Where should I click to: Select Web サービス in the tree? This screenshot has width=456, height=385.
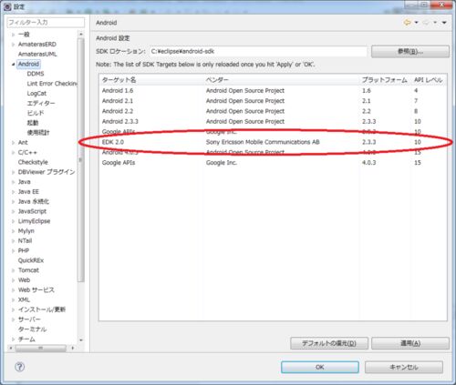coord(36,289)
